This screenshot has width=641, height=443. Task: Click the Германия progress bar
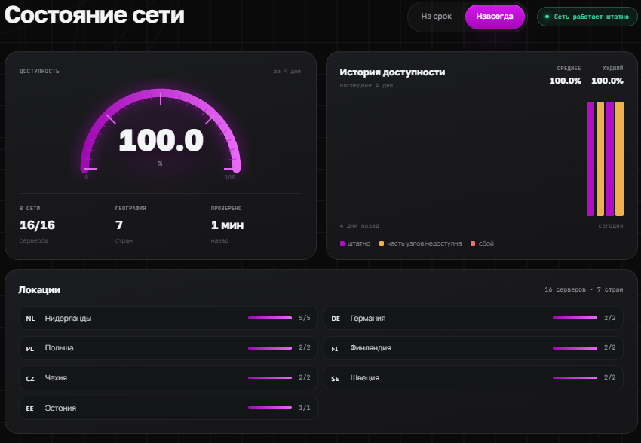pos(575,318)
